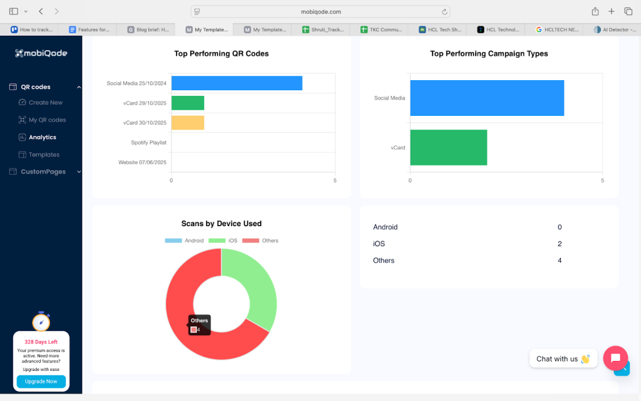
Task: Expand the CustomPages sidebar section
Action: pyautogui.click(x=78, y=172)
